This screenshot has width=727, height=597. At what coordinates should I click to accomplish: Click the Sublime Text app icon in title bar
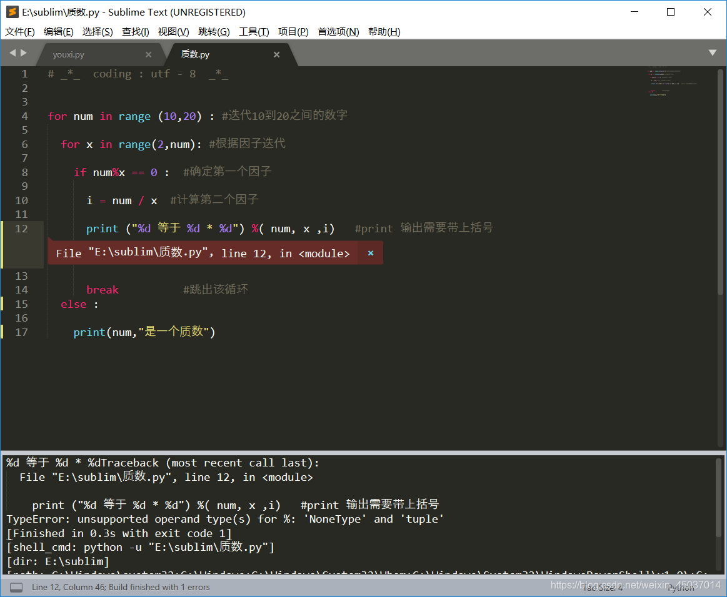pos(13,12)
